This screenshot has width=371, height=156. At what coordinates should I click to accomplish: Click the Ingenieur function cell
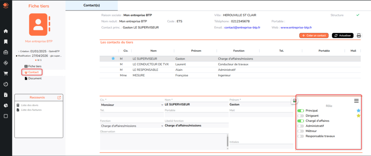click(224, 75)
